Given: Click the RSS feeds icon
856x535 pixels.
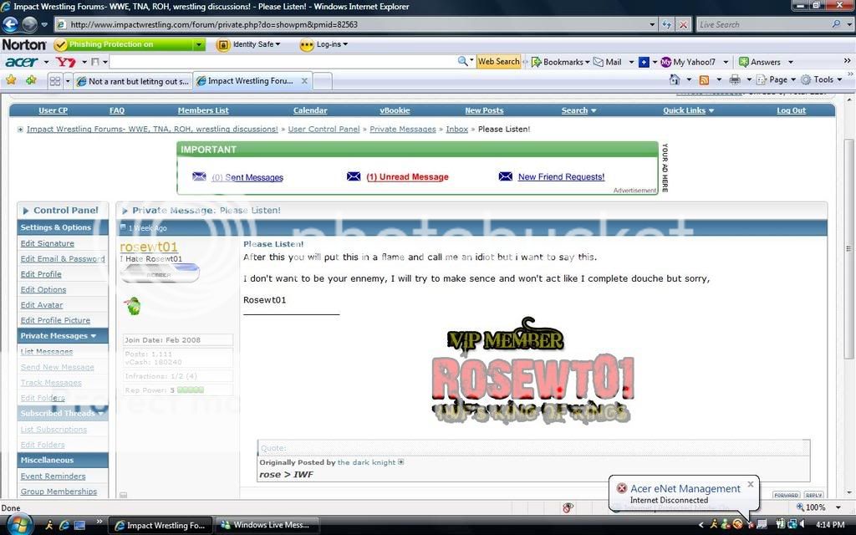Looking at the screenshot, I should tap(705, 79).
